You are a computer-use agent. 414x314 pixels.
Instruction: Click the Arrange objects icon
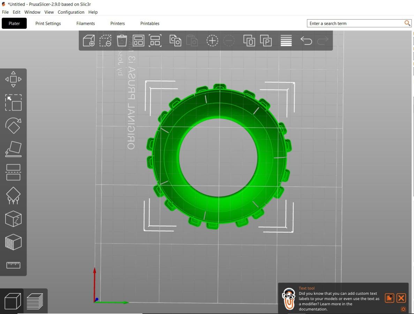(x=138, y=41)
